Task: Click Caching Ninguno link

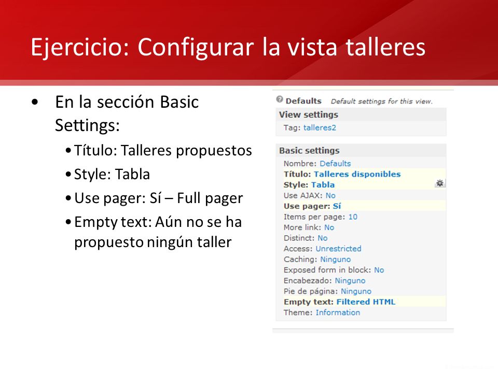Action: point(336,259)
